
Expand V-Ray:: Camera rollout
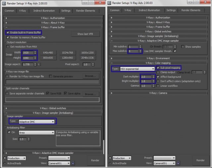(x=158, y=93)
